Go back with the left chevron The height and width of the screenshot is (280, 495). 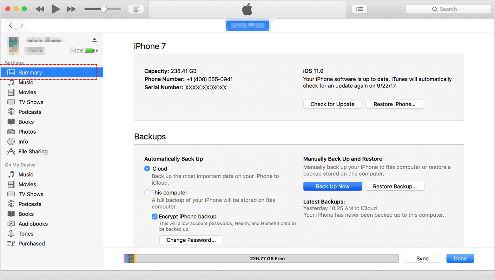pos(10,25)
